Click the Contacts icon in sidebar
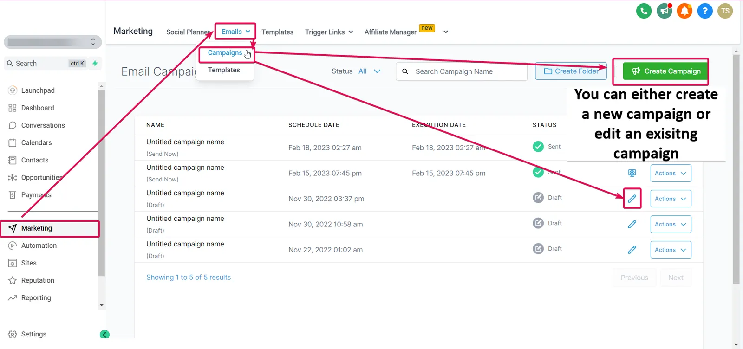The image size is (743, 349). [13, 160]
